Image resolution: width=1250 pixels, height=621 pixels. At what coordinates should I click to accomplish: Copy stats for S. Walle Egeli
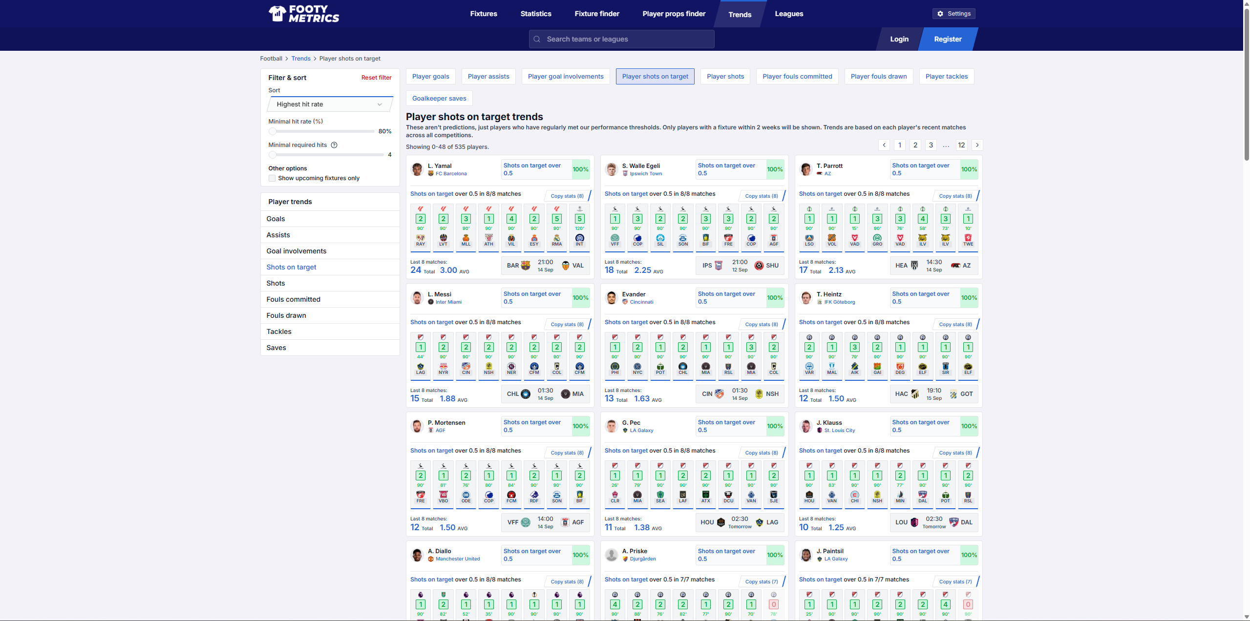762,196
